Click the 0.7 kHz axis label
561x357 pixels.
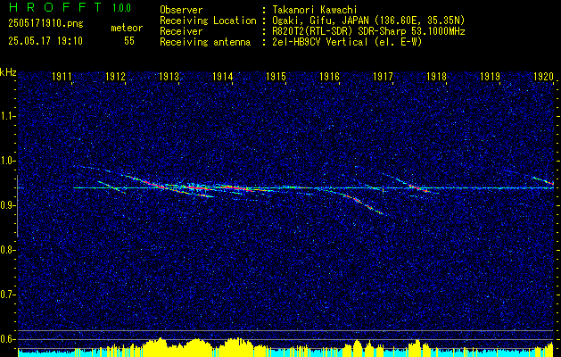[7, 295]
